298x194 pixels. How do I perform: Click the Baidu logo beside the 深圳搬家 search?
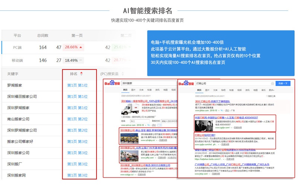coord(112,83)
